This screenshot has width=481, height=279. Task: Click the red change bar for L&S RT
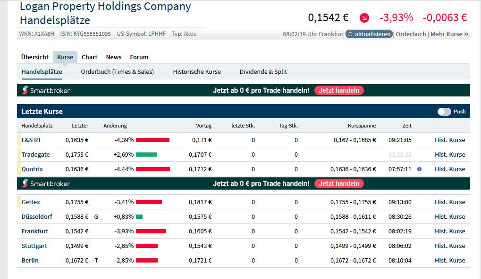tap(152, 140)
